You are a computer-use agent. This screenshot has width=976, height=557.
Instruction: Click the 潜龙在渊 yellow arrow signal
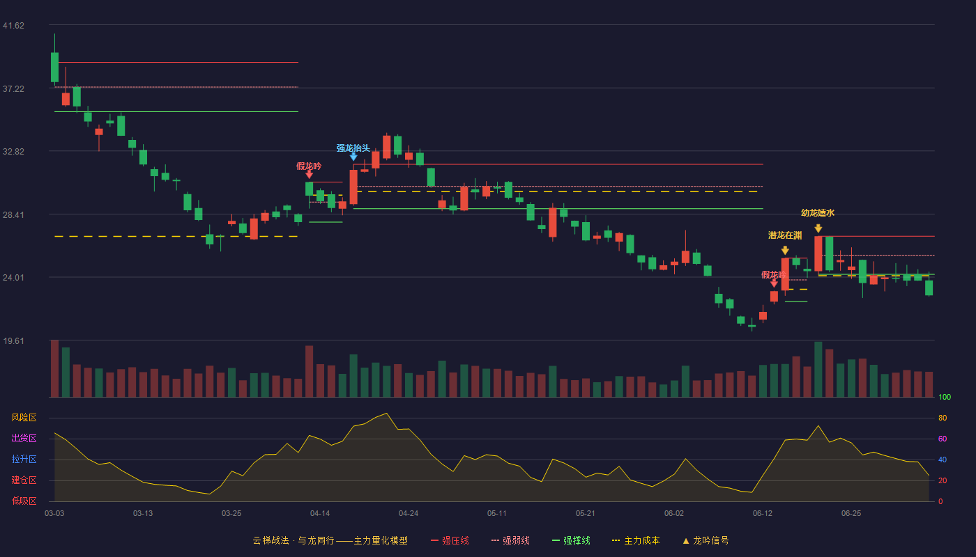(x=785, y=251)
